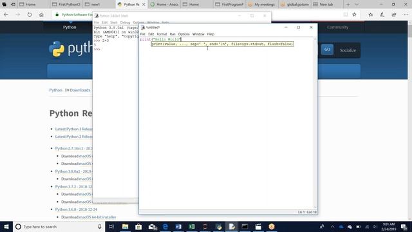Click the GO search button on python.org
Image resolution: width=412 pixels, height=232 pixels.
(327, 50)
